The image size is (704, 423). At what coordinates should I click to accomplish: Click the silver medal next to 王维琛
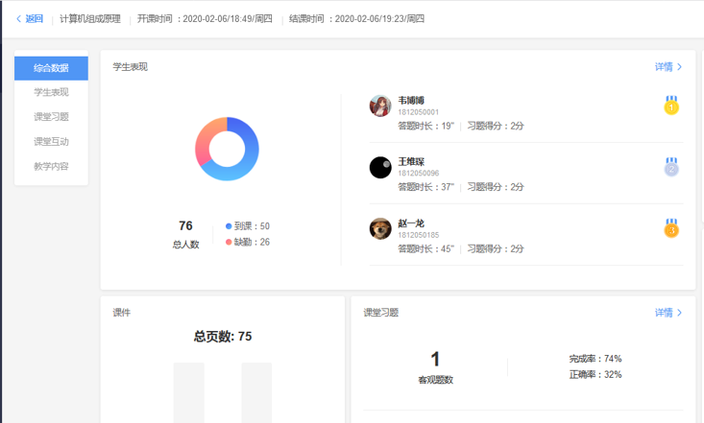pos(671,167)
